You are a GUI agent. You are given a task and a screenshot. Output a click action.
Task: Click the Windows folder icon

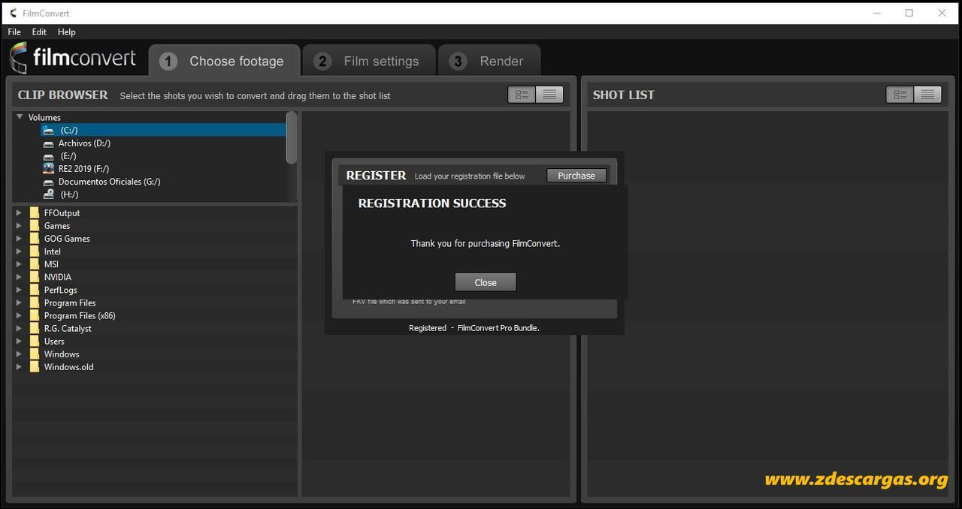[x=35, y=354]
